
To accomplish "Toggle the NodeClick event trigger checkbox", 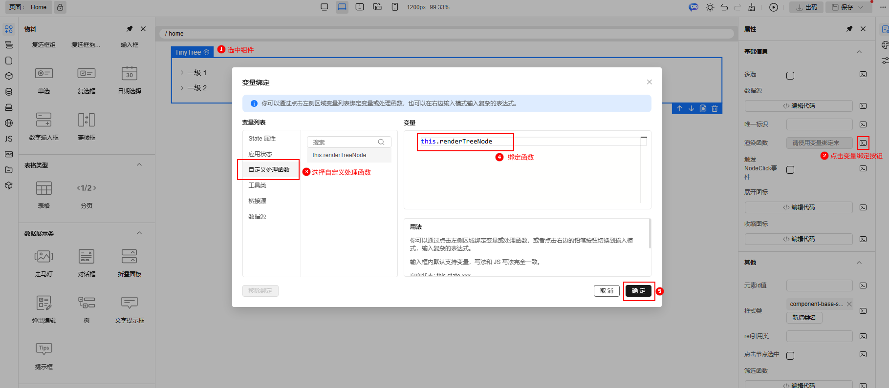I will pyautogui.click(x=790, y=170).
